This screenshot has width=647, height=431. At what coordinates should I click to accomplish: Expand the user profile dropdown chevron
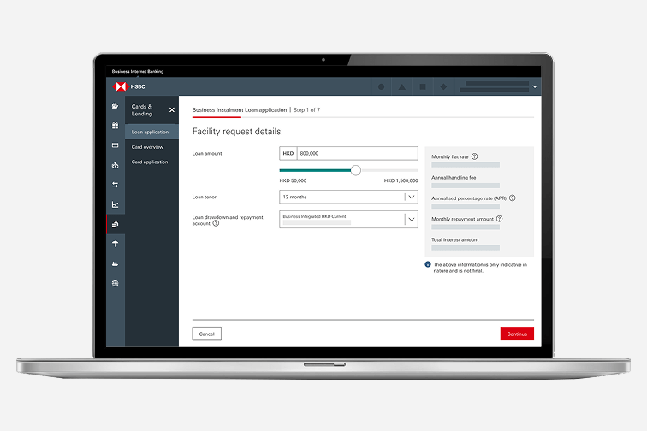pyautogui.click(x=535, y=86)
